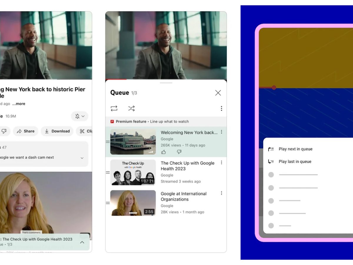Viewport: 353px width, 265px height.
Task: Open The Check Up with Google Health thumbnail
Action: coord(133,173)
